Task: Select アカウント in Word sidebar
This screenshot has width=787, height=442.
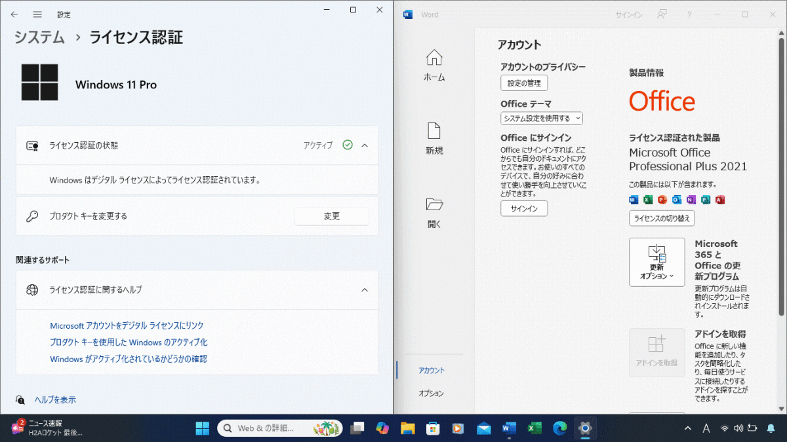Action: point(432,371)
